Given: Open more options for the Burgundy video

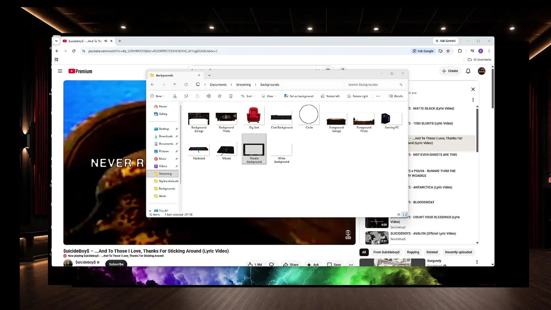Looking at the screenshot, I should [x=477, y=262].
